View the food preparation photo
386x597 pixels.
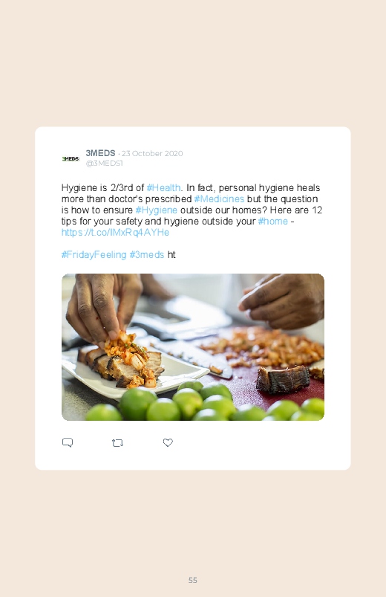tap(193, 347)
